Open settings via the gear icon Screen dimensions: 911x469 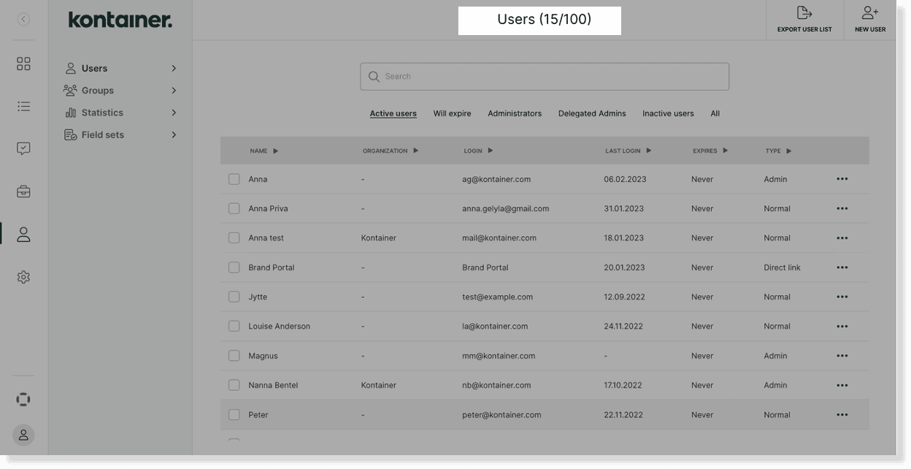[x=23, y=276]
